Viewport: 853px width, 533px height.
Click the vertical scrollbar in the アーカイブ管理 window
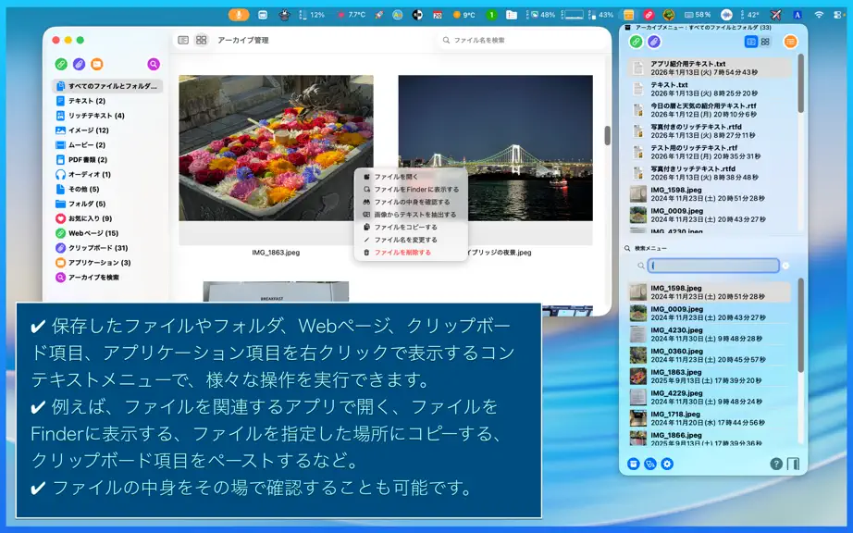coord(607,135)
